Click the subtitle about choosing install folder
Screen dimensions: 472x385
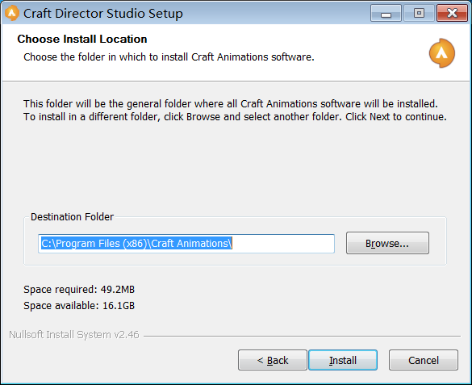click(169, 56)
